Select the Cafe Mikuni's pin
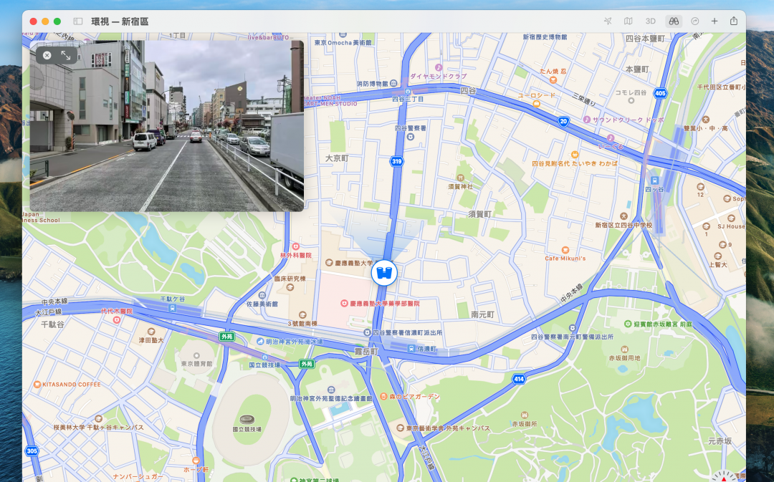The height and width of the screenshot is (482, 774). [x=565, y=250]
